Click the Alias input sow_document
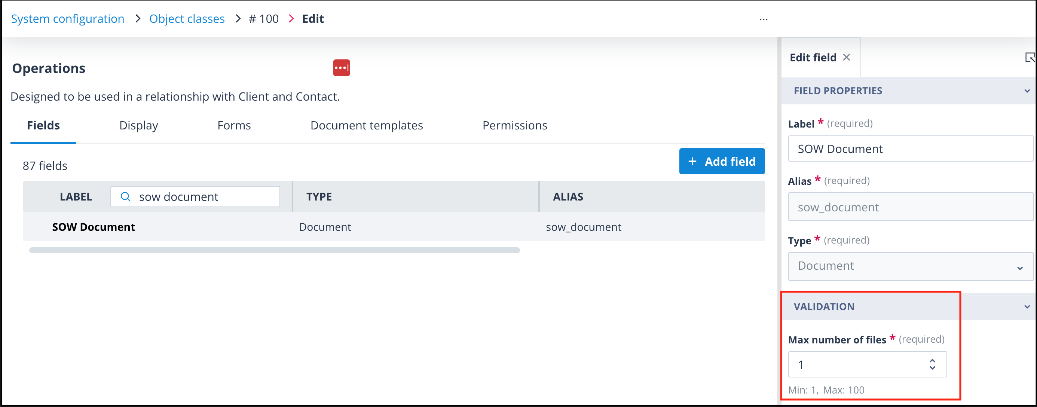The width and height of the screenshot is (1037, 407). (911, 207)
